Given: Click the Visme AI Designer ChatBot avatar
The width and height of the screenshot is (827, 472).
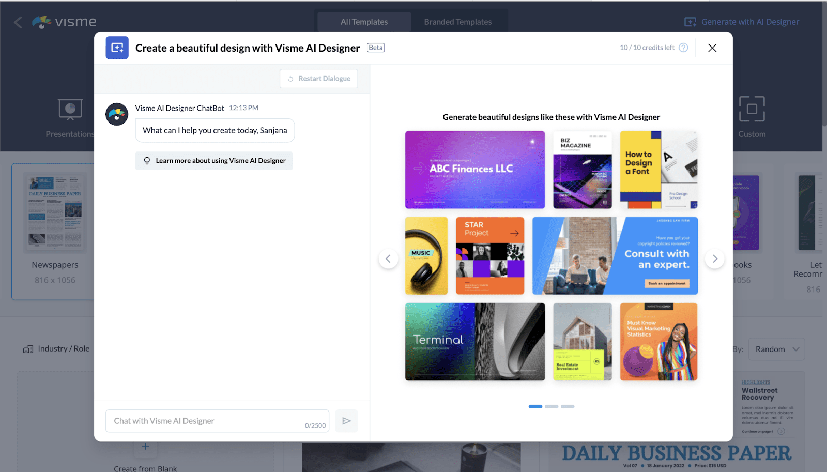Looking at the screenshot, I should [x=117, y=114].
